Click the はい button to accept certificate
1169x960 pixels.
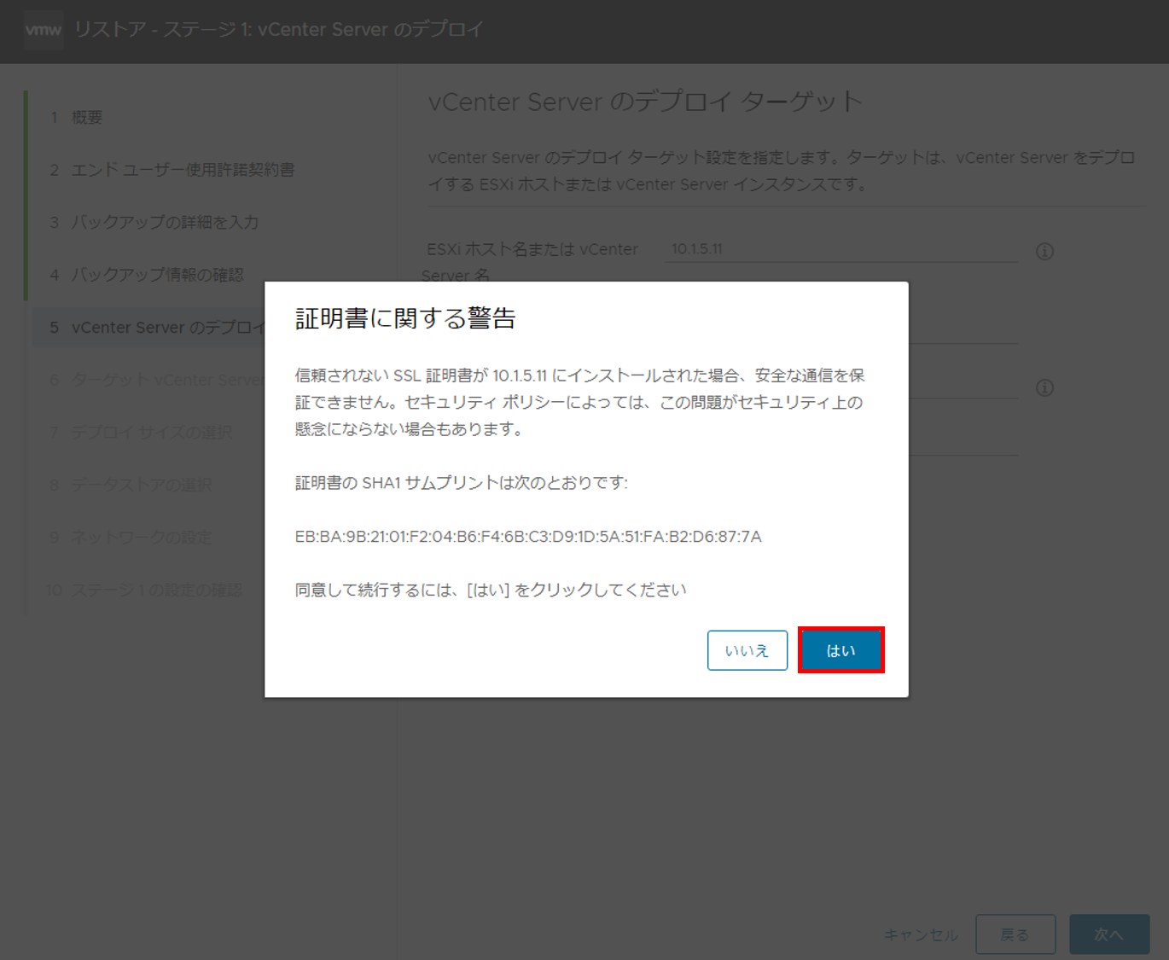[x=840, y=650]
